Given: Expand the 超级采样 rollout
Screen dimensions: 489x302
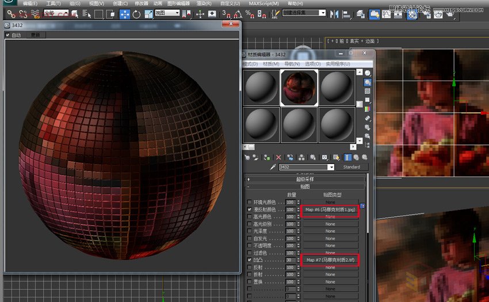Looking at the screenshot, I should [x=305, y=179].
